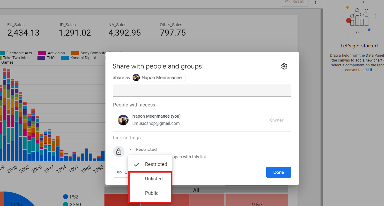Screen dimensions: 384x206
Task: Click the Activision legend color swatch
Action: coord(42,53)
